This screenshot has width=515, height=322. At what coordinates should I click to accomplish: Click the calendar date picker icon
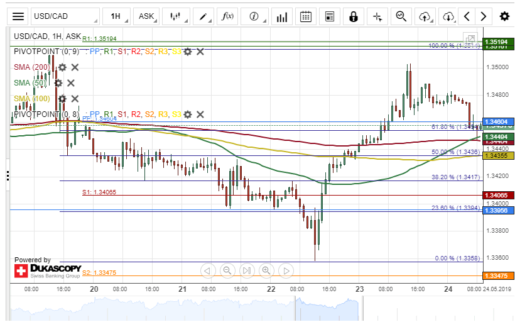coord(306,16)
